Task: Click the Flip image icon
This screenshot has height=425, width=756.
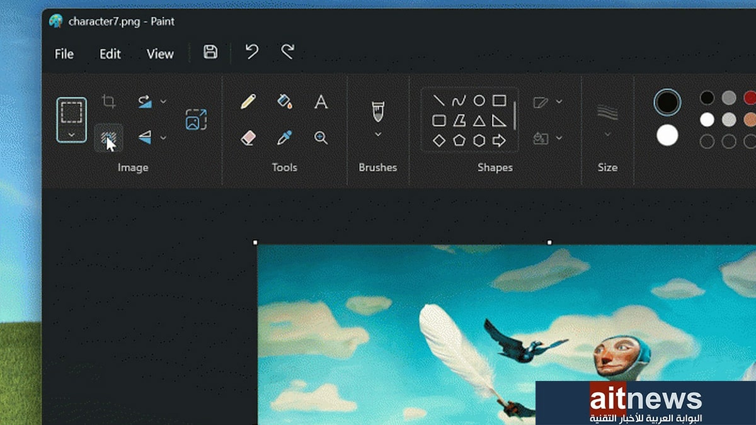Action: tap(145, 138)
